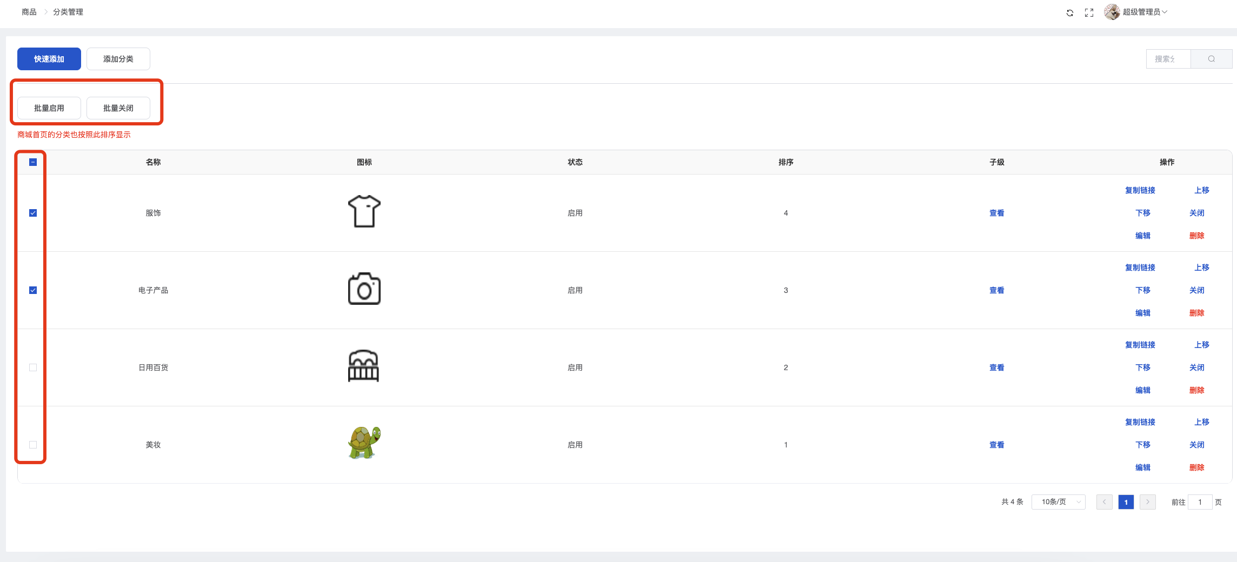This screenshot has width=1237, height=562.
Task: Click the search magnifier icon
Action: coord(1211,59)
